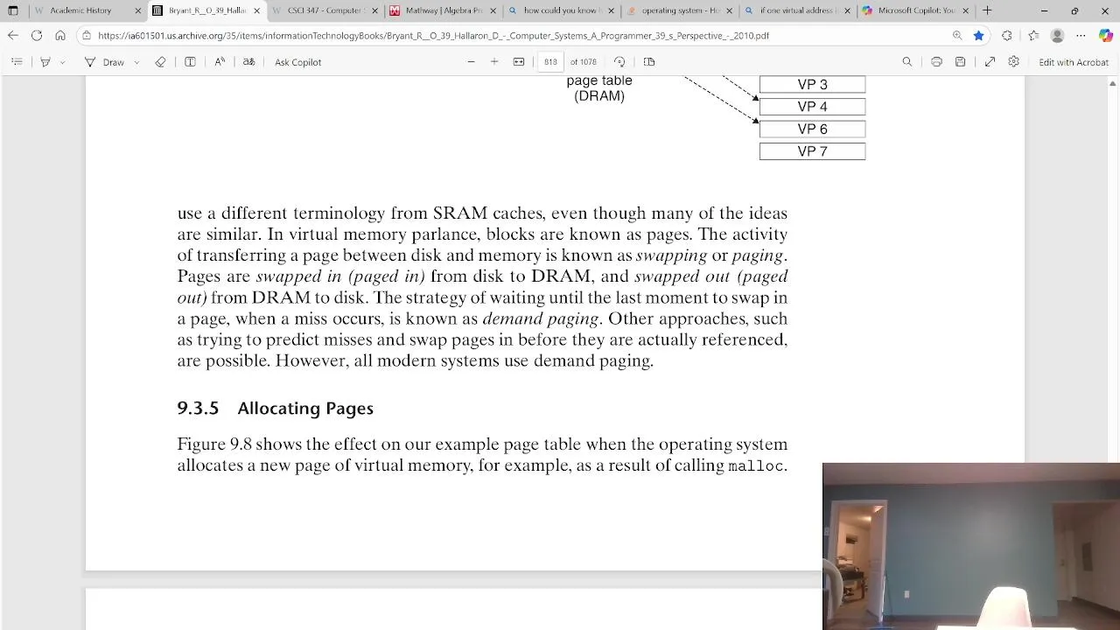Image resolution: width=1120 pixels, height=630 pixels.
Task: Rotate the PDF page
Action: pyautogui.click(x=619, y=62)
